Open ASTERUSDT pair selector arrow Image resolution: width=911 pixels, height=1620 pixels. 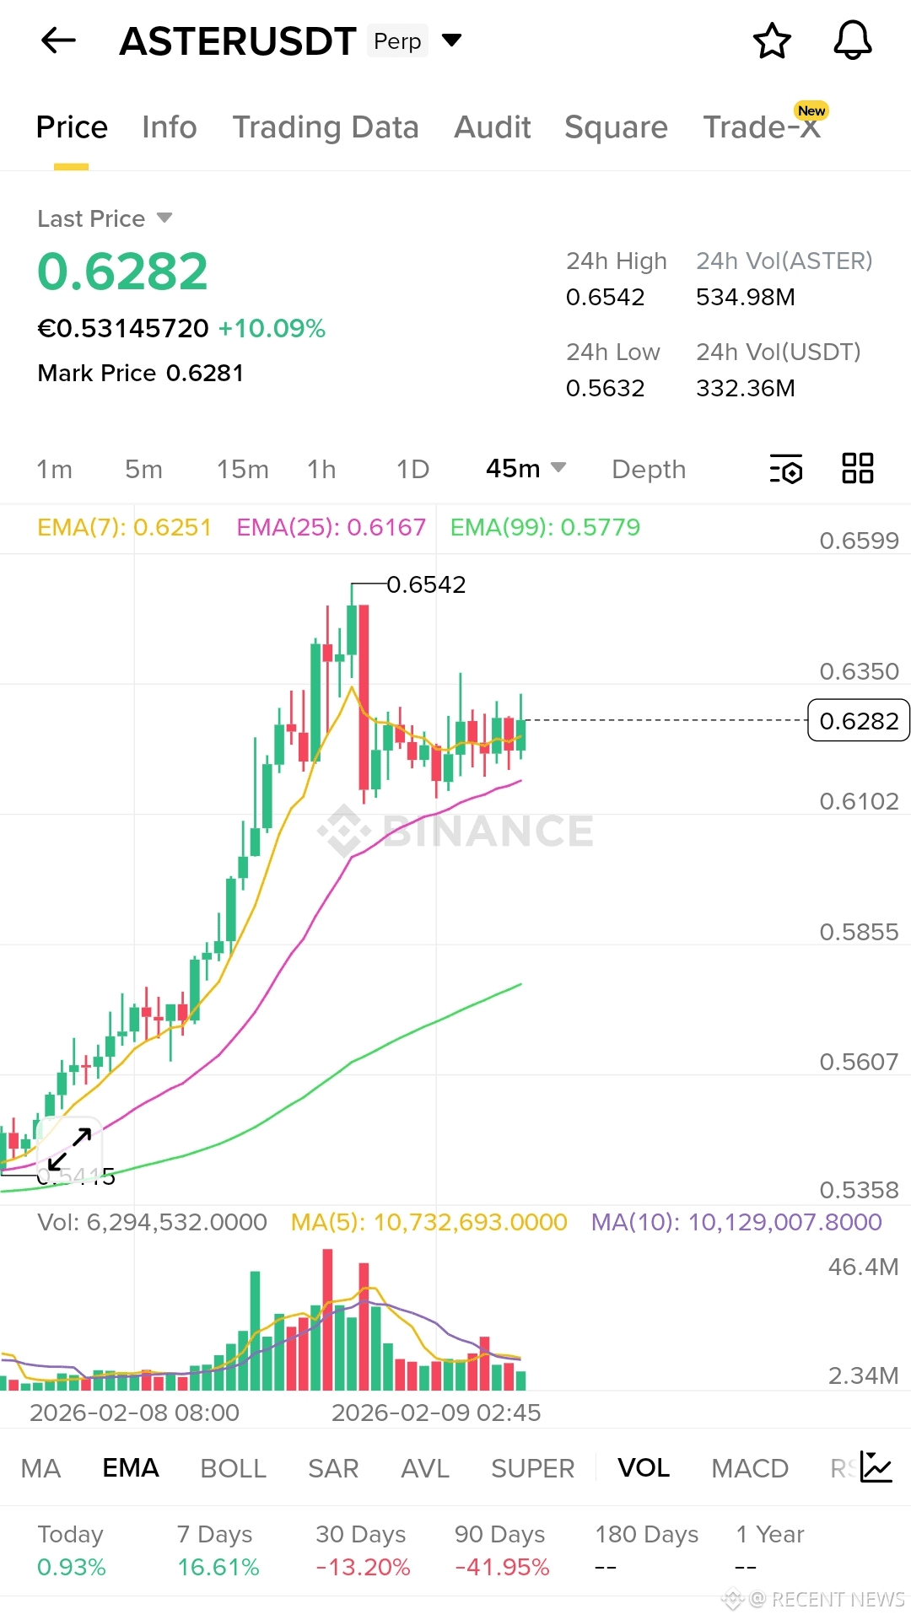[452, 40]
